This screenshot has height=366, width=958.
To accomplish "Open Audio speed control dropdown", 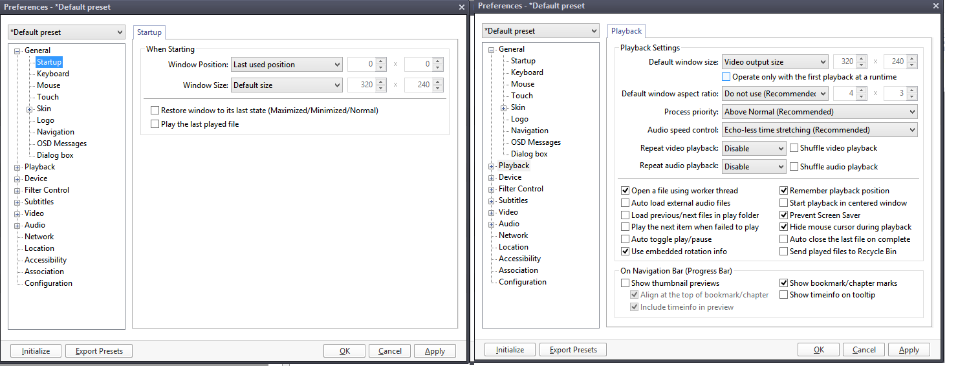I will coord(820,130).
